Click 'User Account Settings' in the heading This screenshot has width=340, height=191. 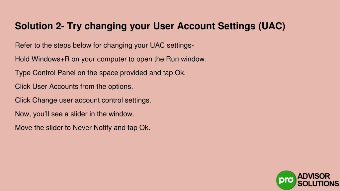[204, 26]
